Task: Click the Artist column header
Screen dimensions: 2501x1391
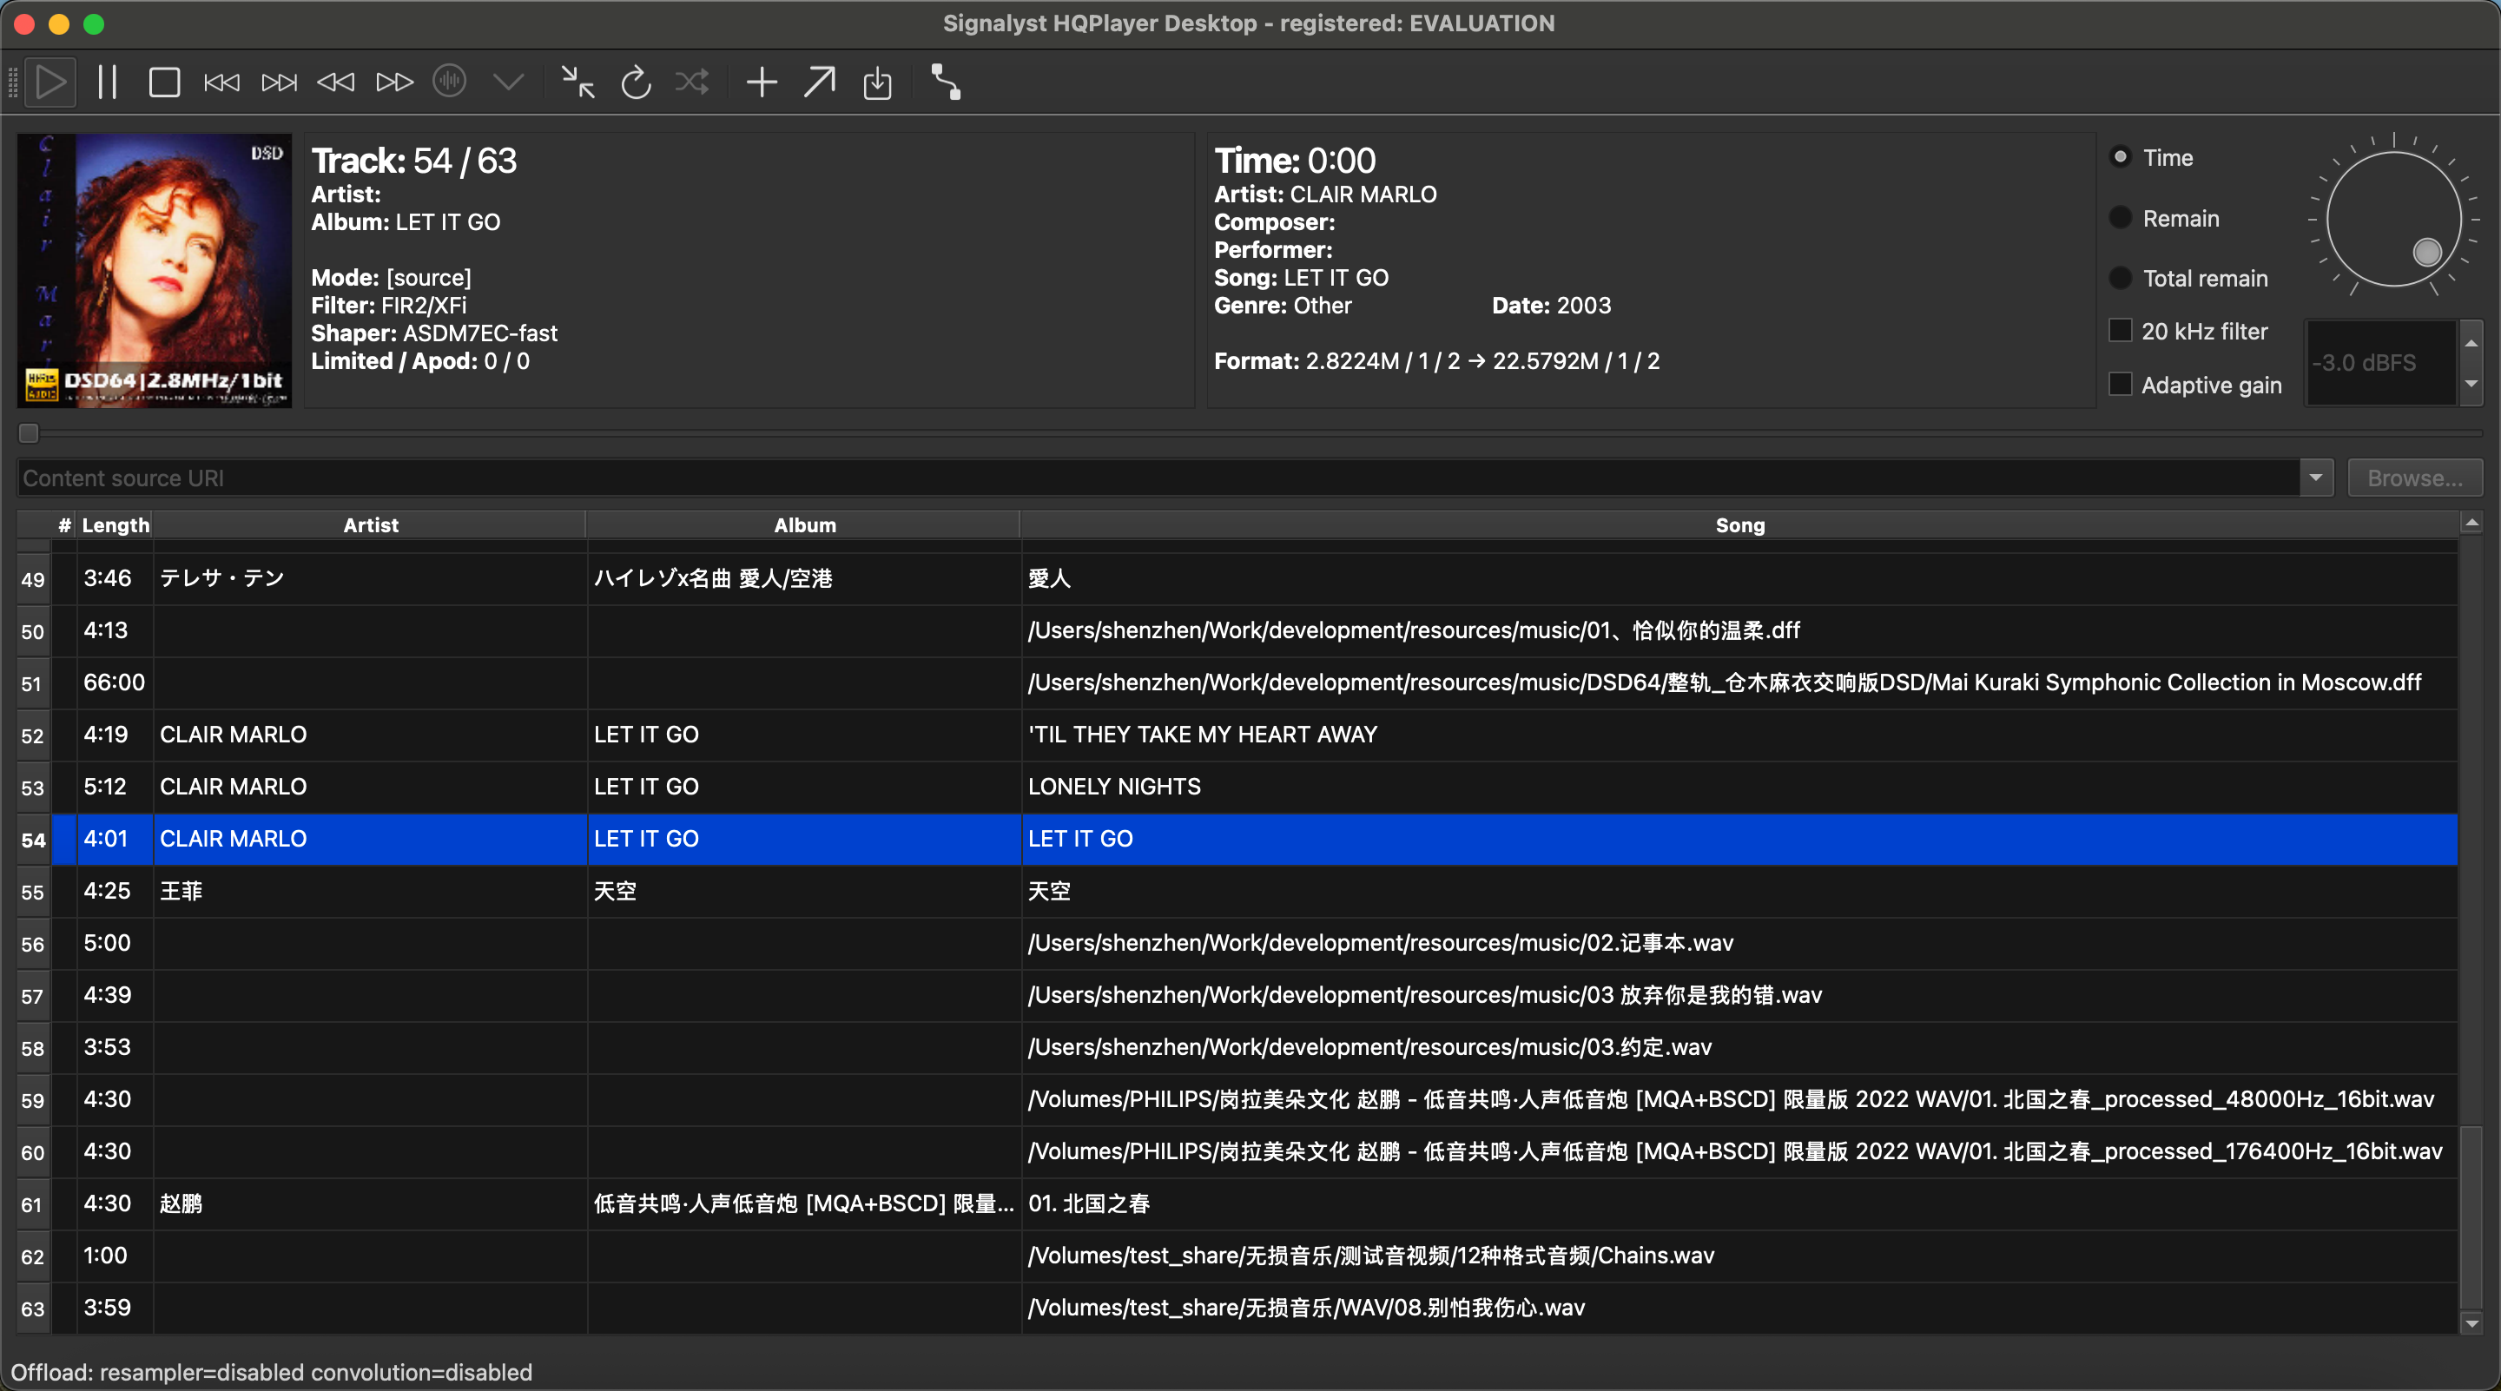Action: click(370, 525)
